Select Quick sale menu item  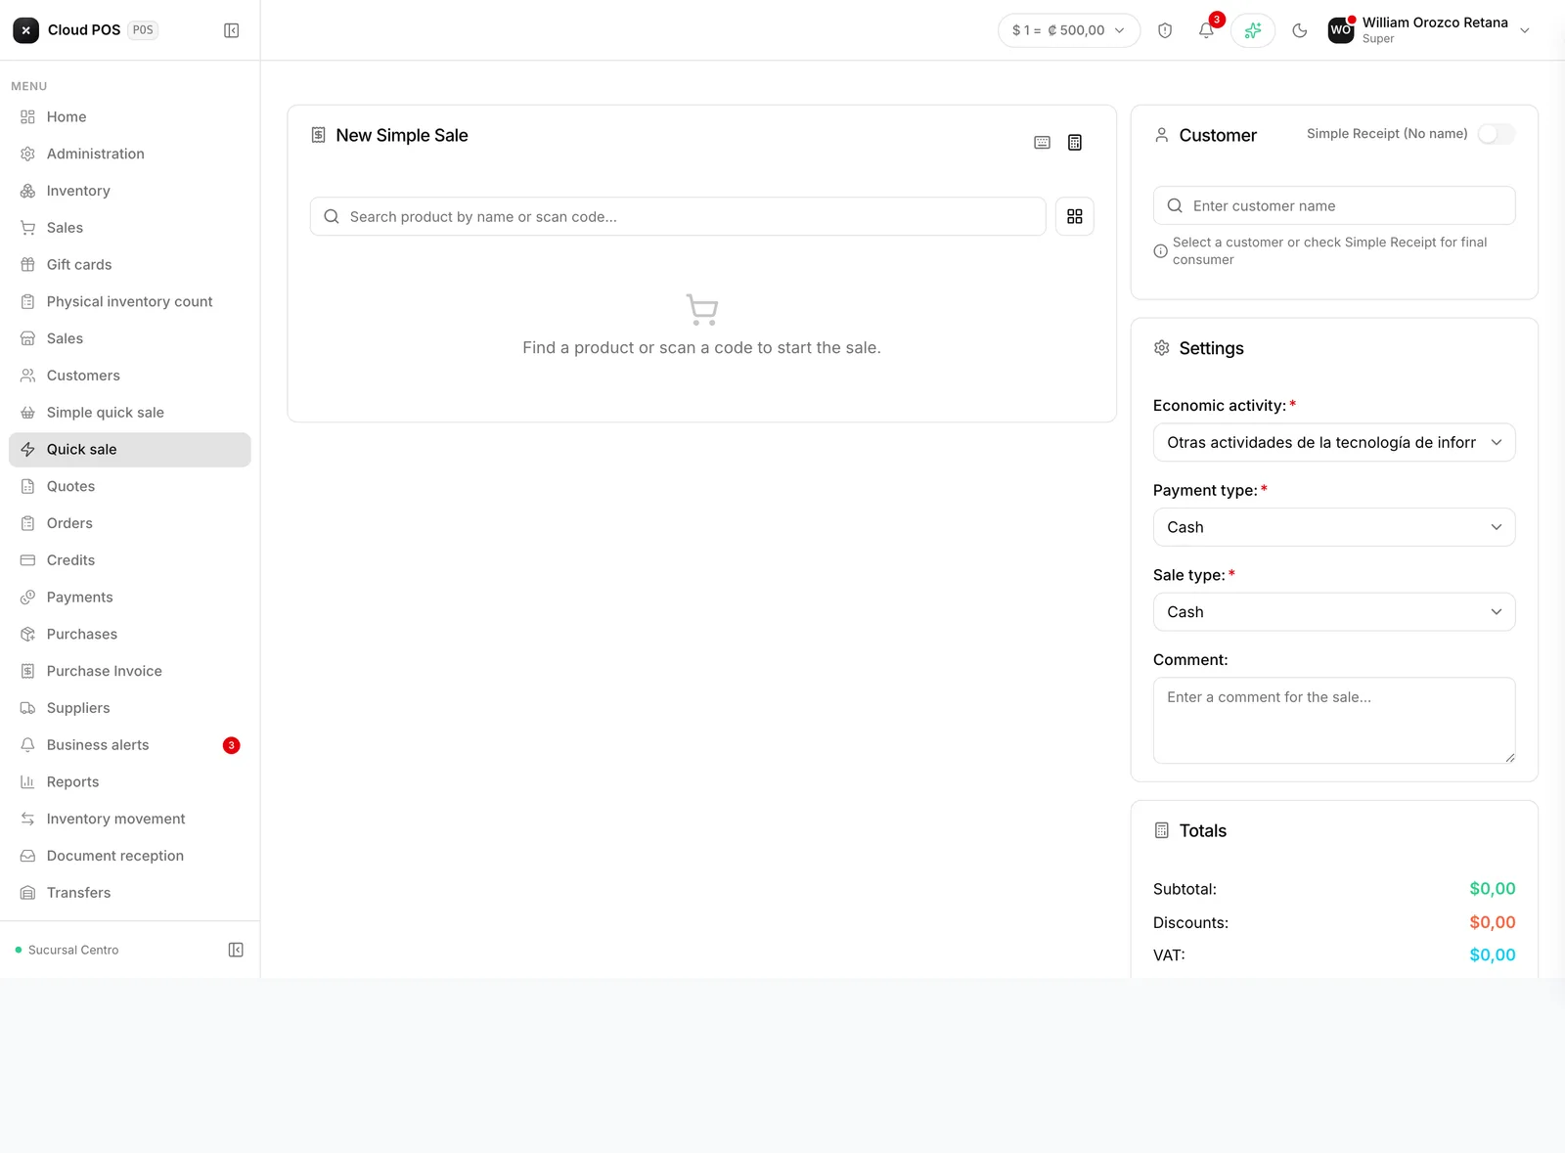(130, 450)
